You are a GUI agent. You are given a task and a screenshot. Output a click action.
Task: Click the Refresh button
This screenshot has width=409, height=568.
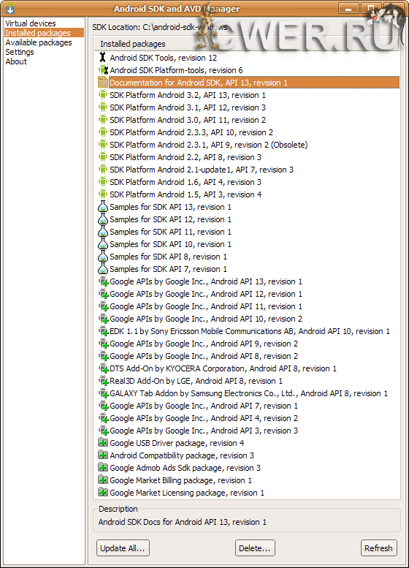coord(378,548)
